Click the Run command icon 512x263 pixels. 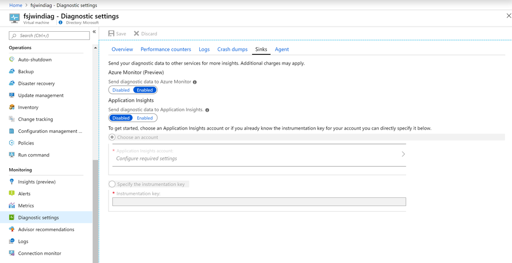click(x=12, y=155)
